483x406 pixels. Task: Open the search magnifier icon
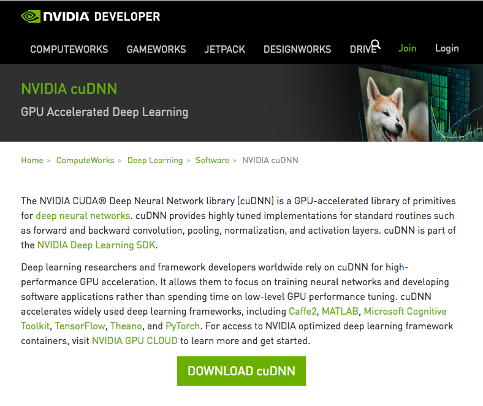[x=376, y=44]
